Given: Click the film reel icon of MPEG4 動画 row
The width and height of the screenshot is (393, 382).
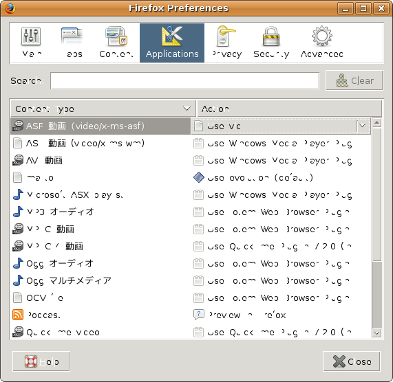Looking at the screenshot, I should [x=18, y=246].
